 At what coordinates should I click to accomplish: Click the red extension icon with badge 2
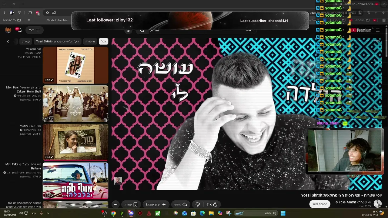tap(38, 13)
